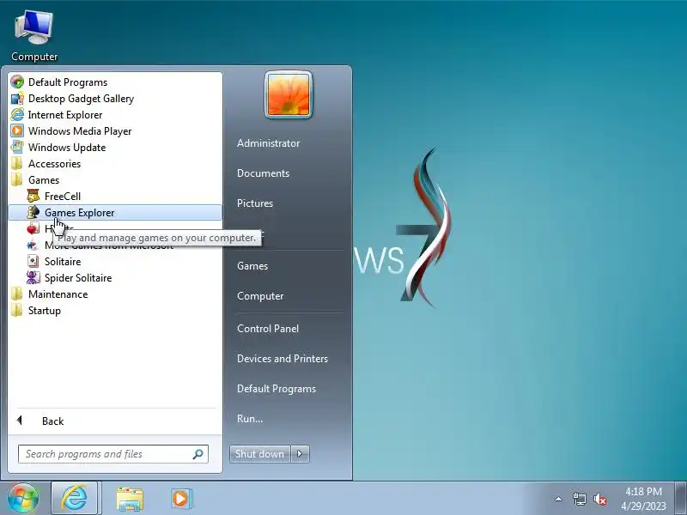Viewport: 687px width, 515px height.
Task: Click the user account flower picture
Action: (x=289, y=94)
